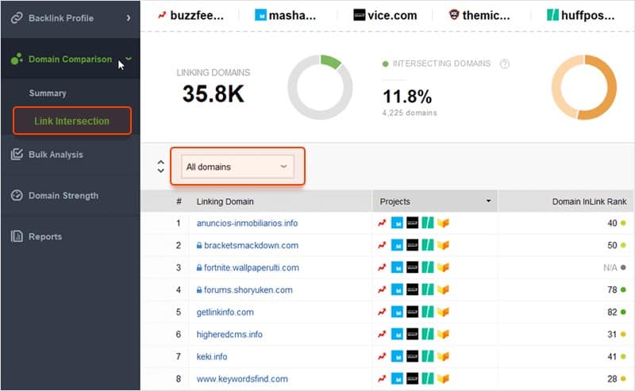635x391 pixels.
Task: Click the Domain Comparison dots icon
Action: (x=17, y=59)
